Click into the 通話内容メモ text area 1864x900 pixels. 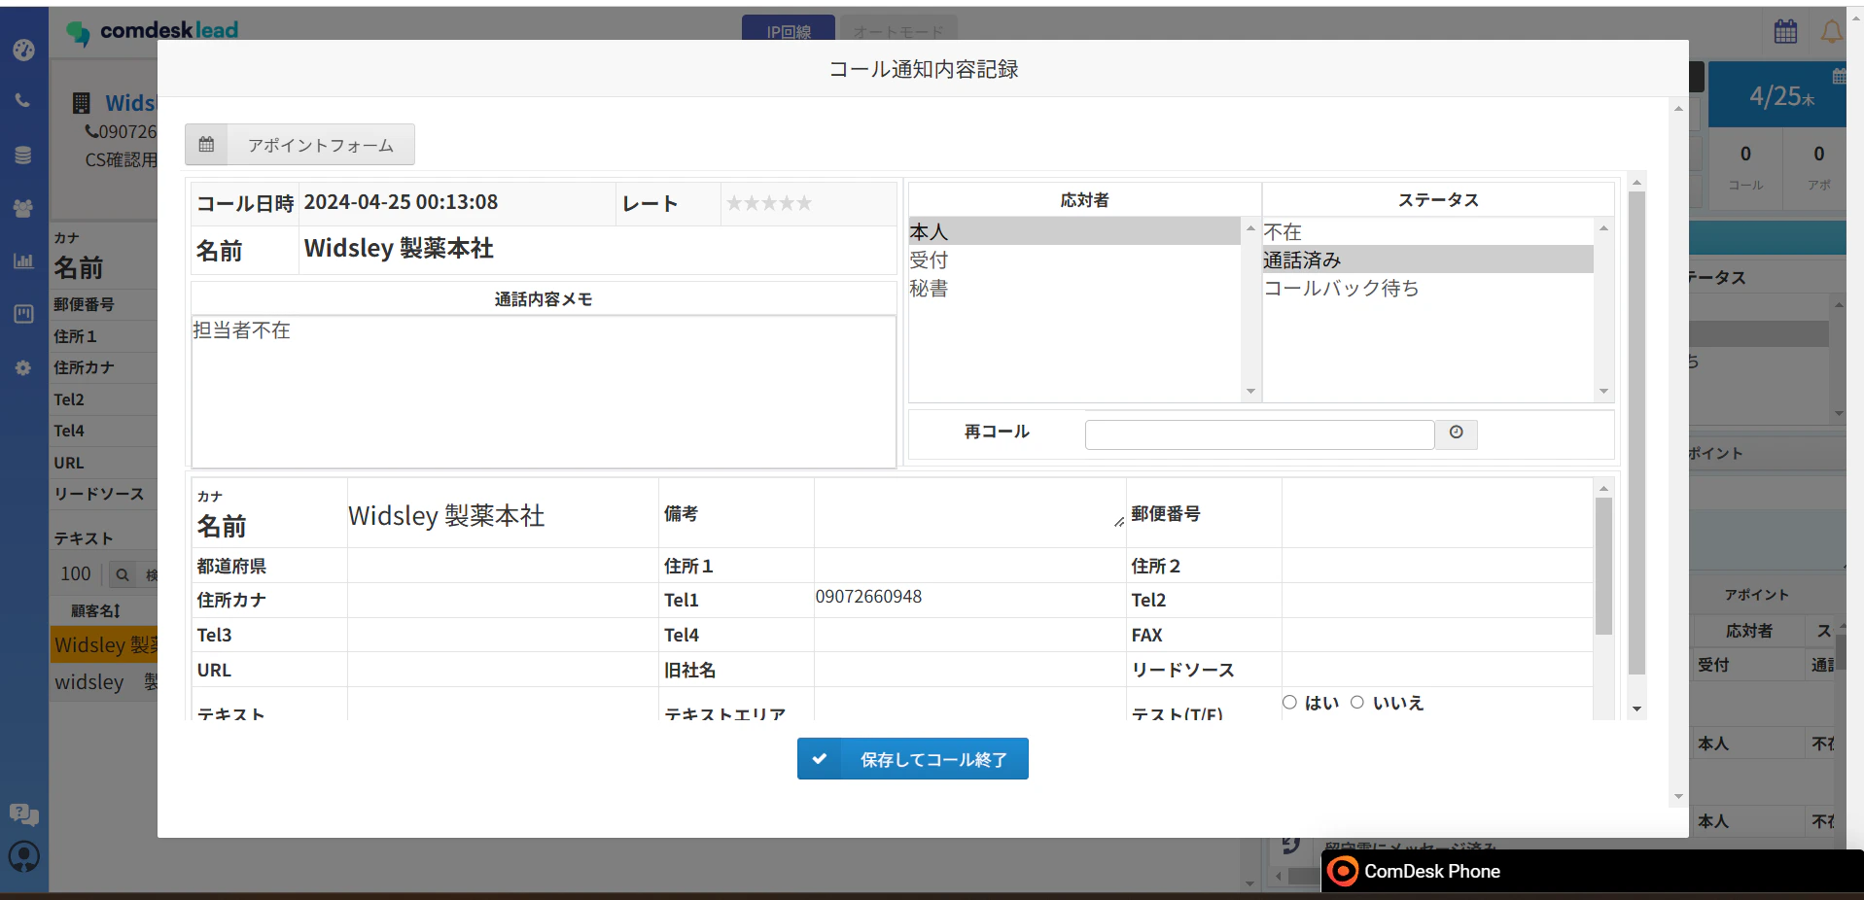tap(544, 391)
